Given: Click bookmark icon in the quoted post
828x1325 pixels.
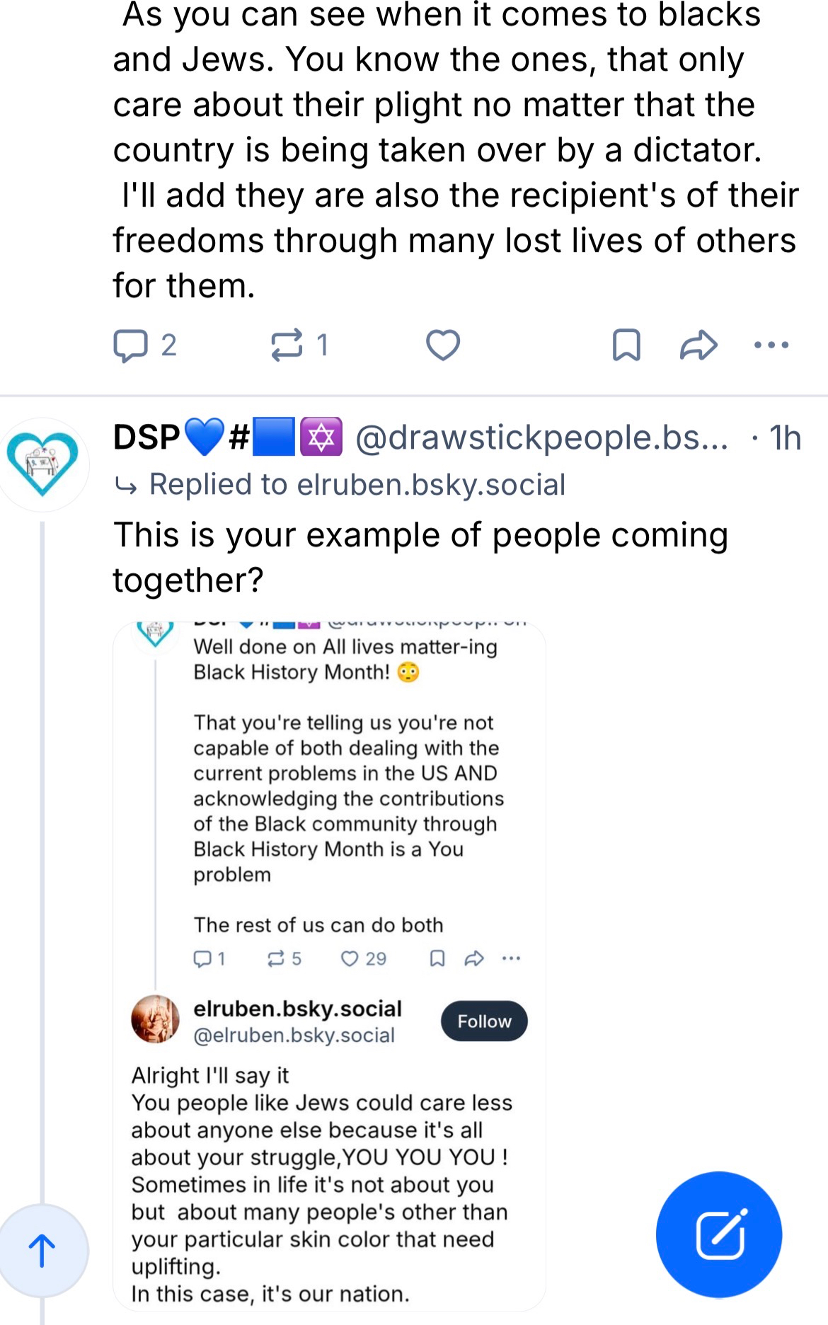Looking at the screenshot, I should click(437, 959).
